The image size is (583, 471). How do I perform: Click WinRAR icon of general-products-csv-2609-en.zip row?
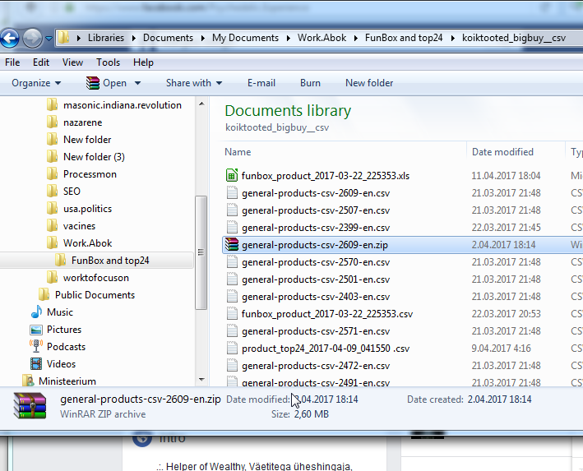(232, 245)
